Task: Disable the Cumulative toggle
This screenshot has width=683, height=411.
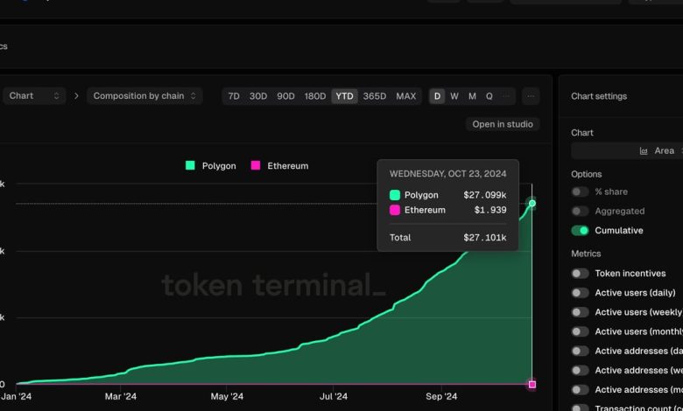Action: (580, 231)
